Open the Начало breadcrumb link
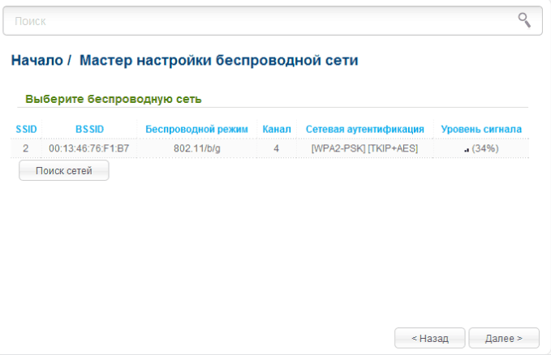This screenshot has height=355, width=551. (x=37, y=60)
